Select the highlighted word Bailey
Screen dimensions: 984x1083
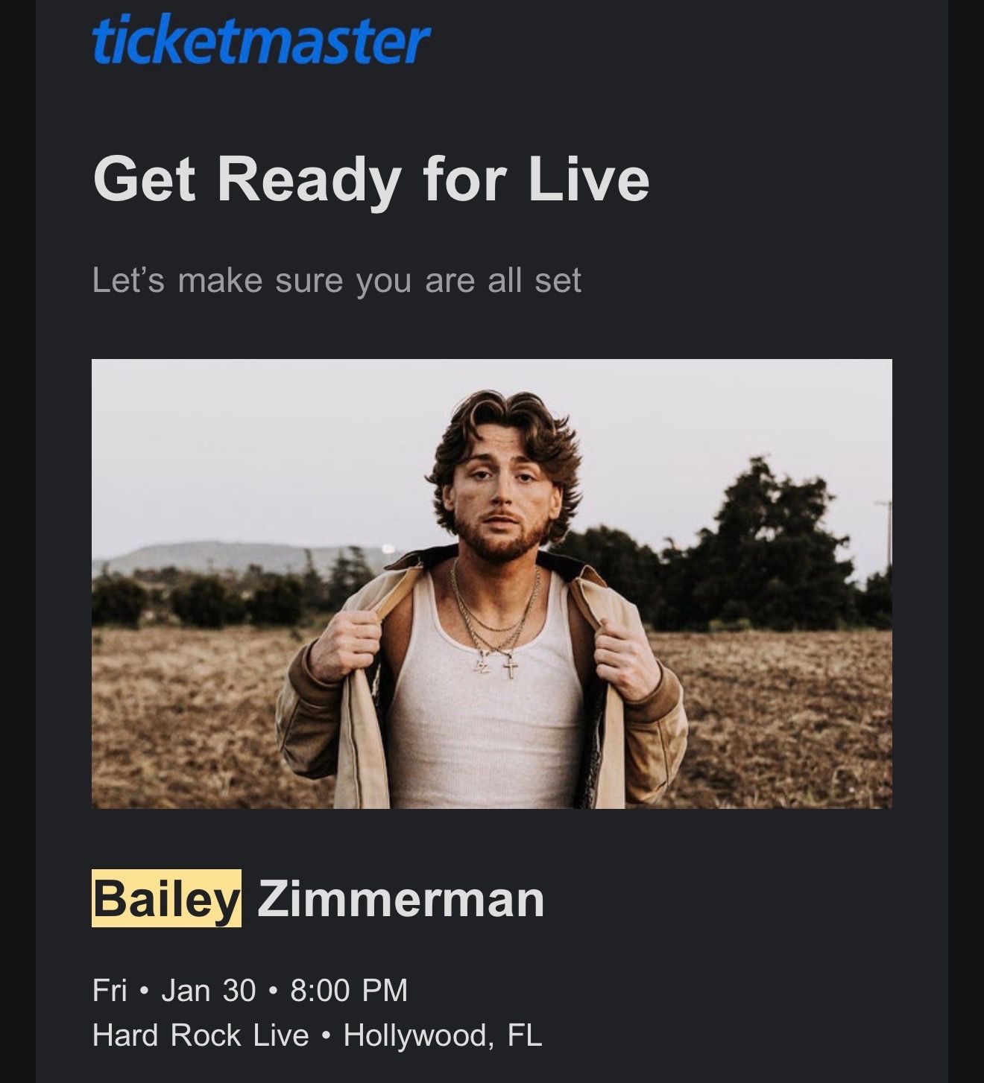click(x=166, y=898)
